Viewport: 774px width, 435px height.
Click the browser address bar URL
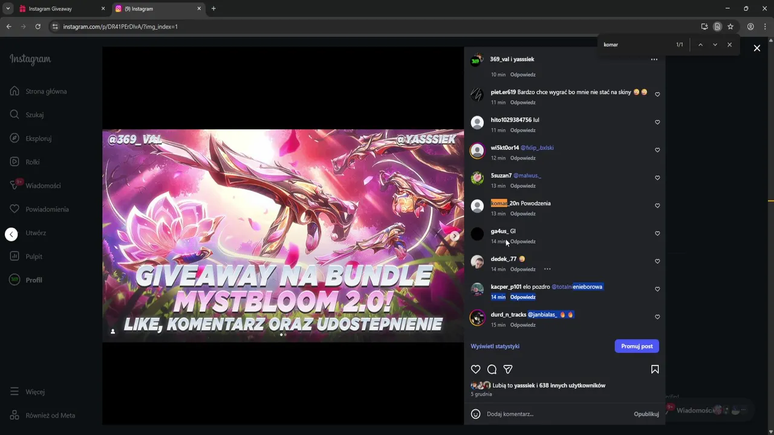120,27
